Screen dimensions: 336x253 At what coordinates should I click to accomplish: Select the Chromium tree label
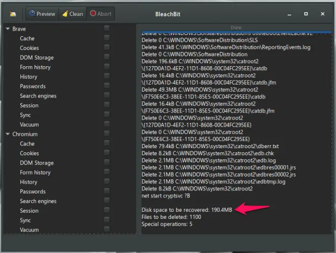(25, 134)
